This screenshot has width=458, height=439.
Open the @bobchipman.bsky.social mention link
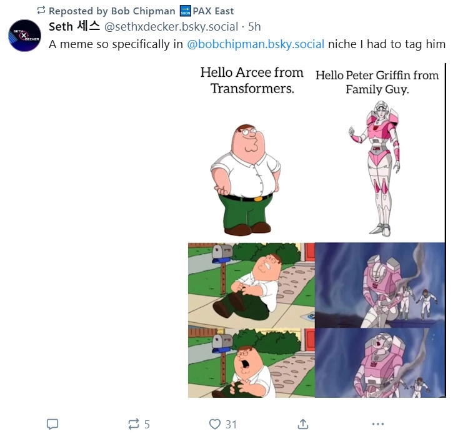256,44
